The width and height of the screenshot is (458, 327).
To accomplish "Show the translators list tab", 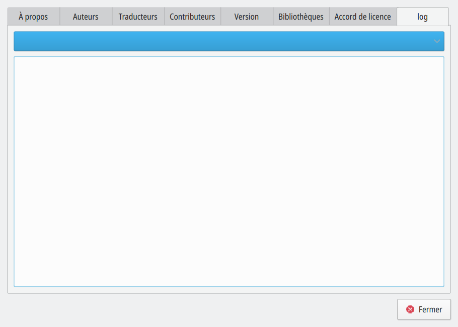I will coord(138,17).
